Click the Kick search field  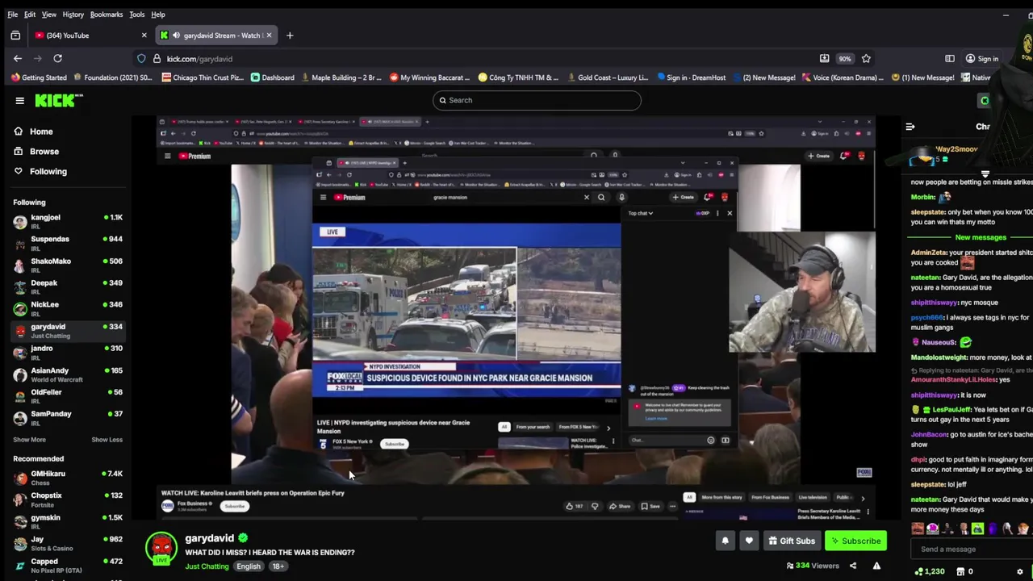coord(537,100)
